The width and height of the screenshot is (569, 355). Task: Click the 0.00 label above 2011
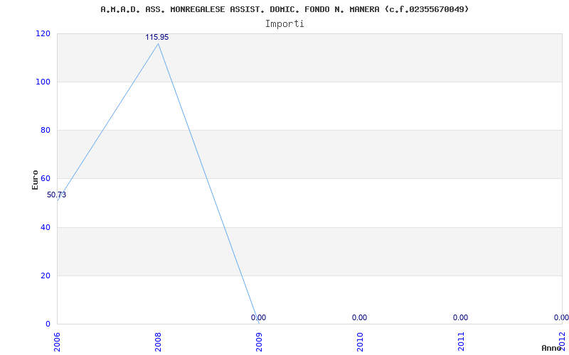(x=460, y=317)
